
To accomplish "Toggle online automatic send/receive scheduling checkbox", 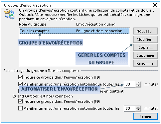I will [x=20, y=84].
